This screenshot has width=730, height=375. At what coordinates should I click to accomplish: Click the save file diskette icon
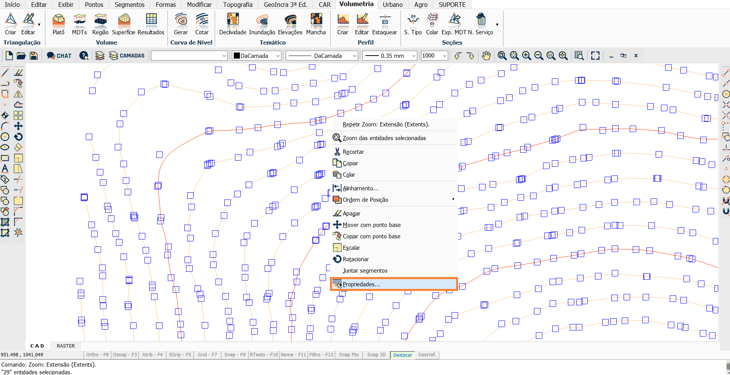[x=34, y=56]
